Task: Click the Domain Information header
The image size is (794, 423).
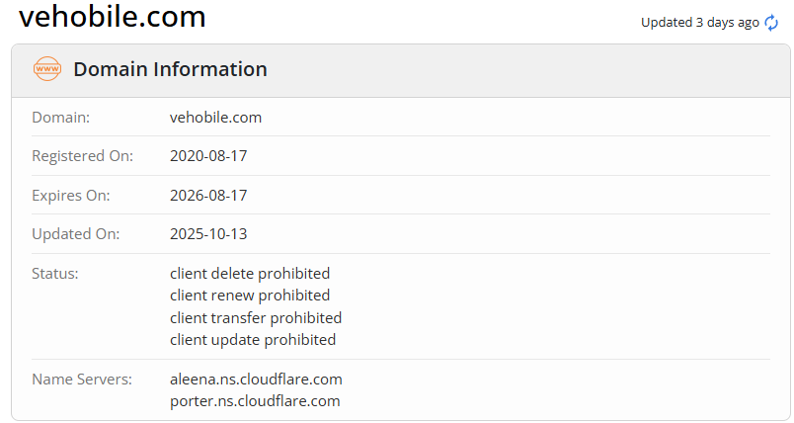Action: 170,69
